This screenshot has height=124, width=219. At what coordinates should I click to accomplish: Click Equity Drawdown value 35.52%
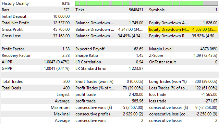[205, 36]
